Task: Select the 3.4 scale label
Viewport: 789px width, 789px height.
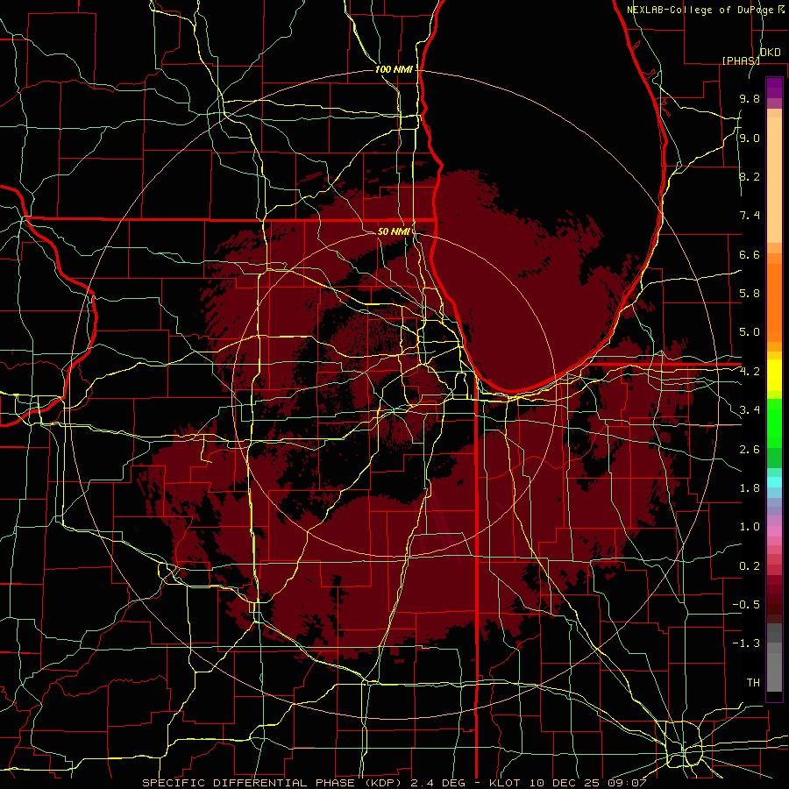Action: [750, 410]
